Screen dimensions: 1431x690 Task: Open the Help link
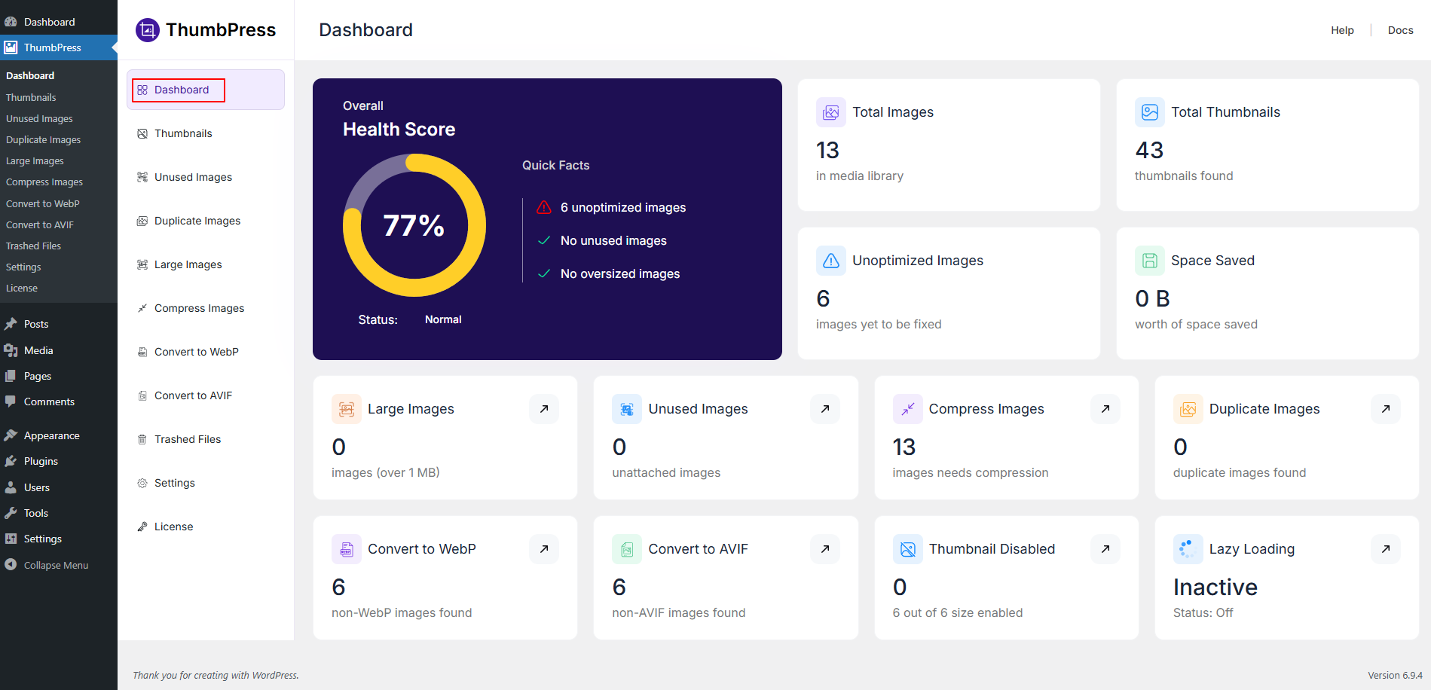[1342, 30]
